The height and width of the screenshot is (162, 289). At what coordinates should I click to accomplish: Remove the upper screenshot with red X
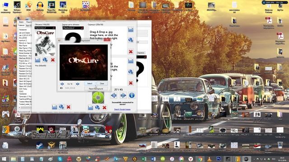(131, 52)
